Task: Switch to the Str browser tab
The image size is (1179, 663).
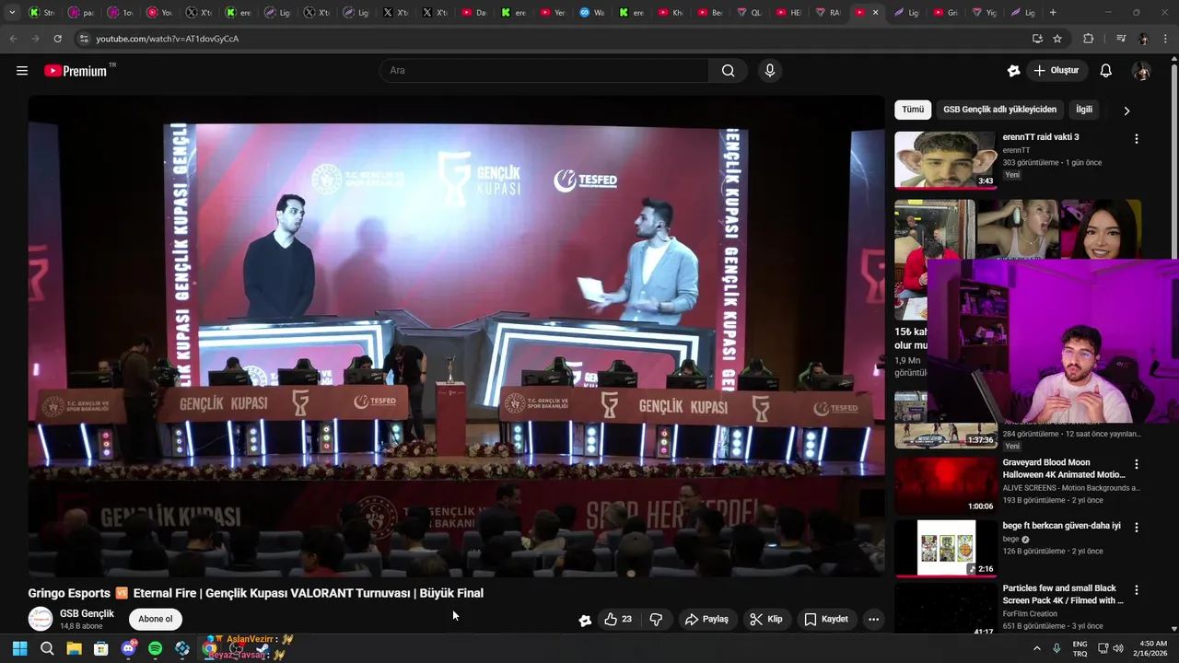Action: 42,13
